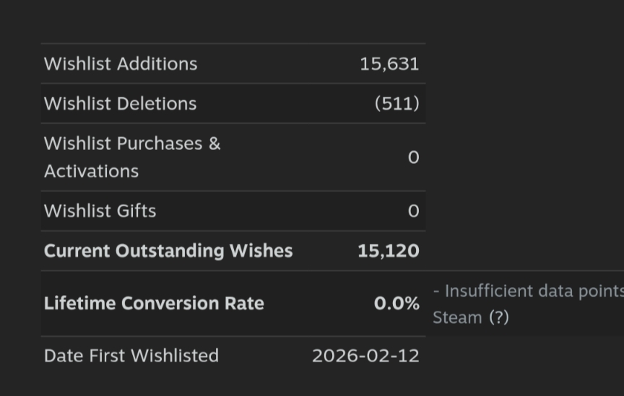Click the (?) help link beside Steam
The image size is (624, 396).
(x=499, y=317)
